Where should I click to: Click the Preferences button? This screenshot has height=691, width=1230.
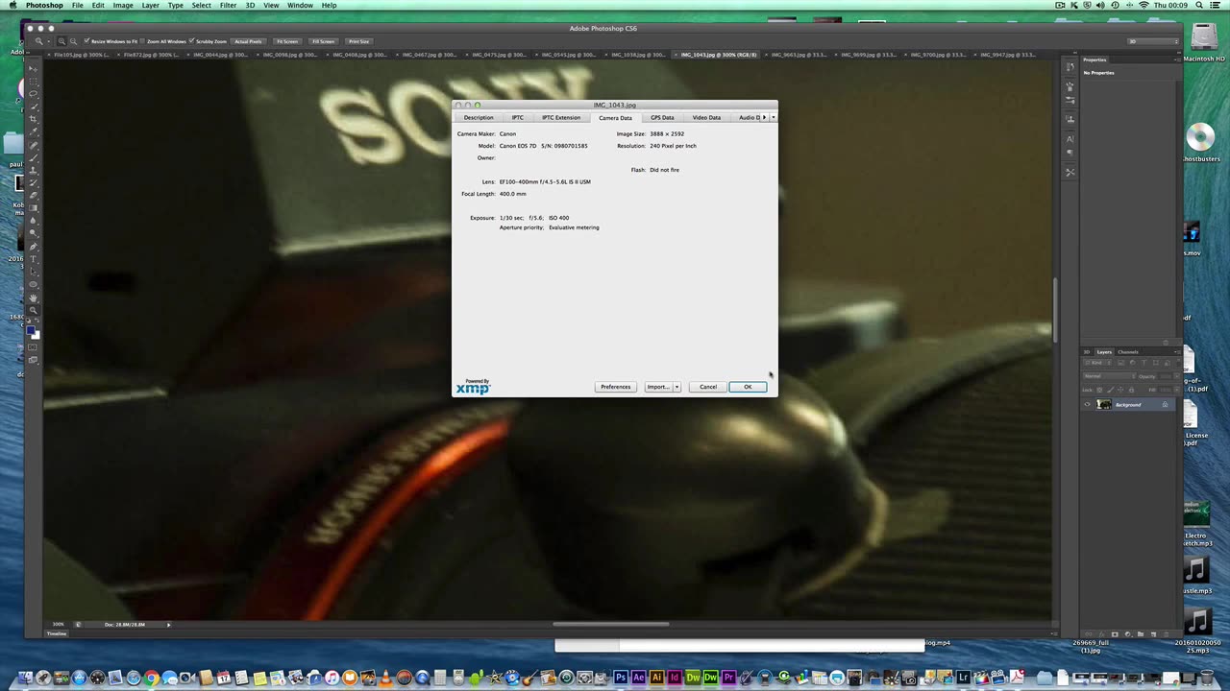pyautogui.click(x=616, y=387)
